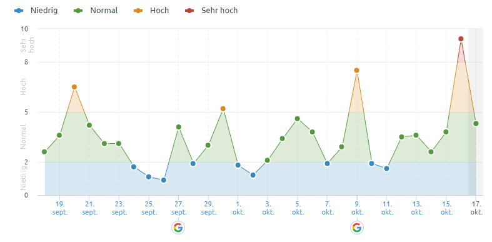The height and width of the screenshot is (242, 492).
Task: Click the Google update icon under 9. okt.
Action: point(357,228)
